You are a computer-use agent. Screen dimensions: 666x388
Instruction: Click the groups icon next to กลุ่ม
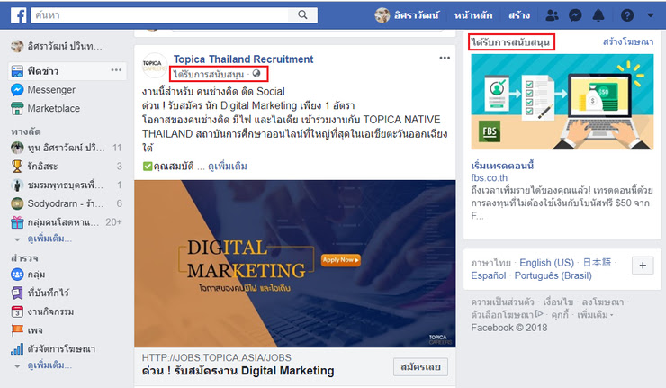(x=17, y=274)
